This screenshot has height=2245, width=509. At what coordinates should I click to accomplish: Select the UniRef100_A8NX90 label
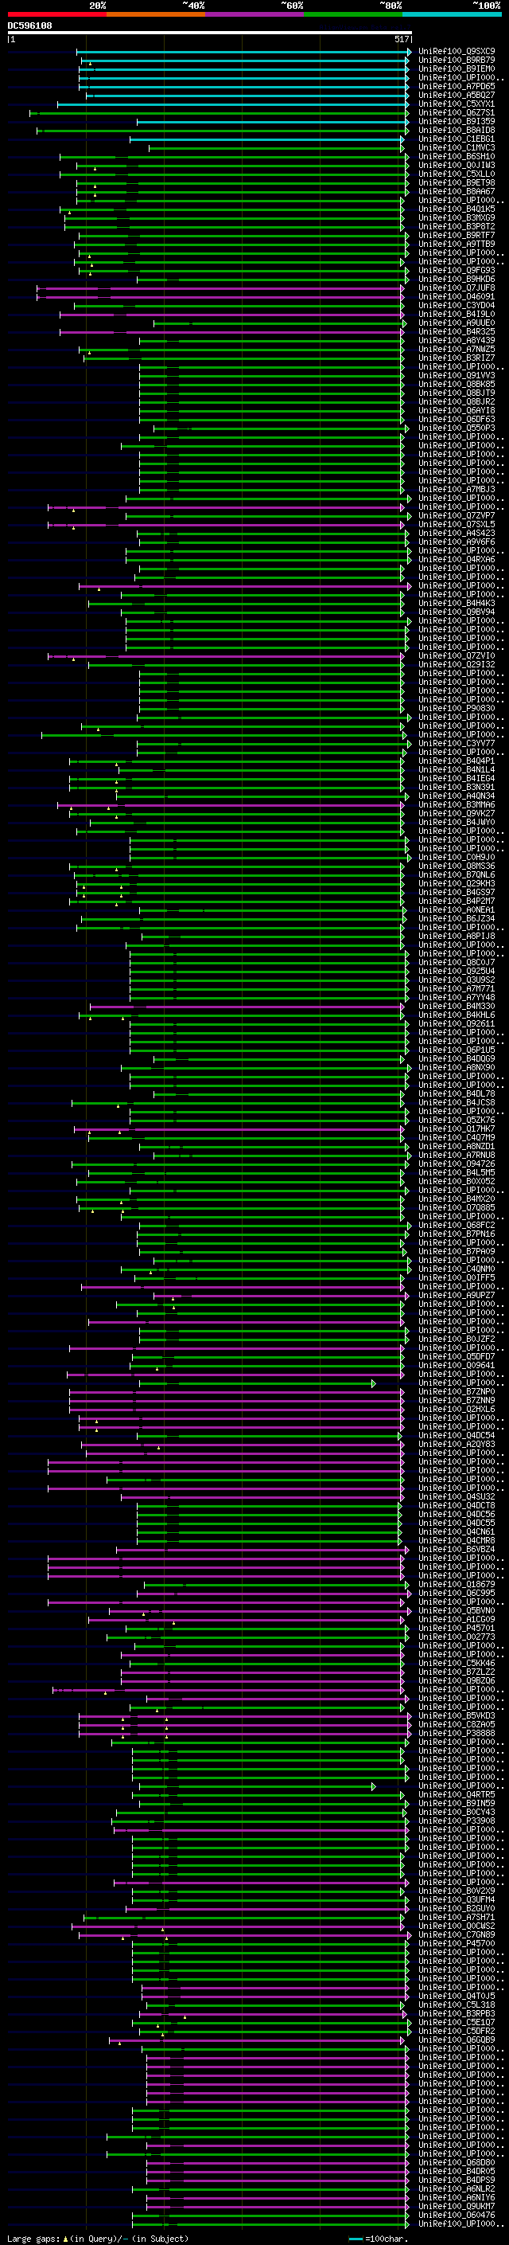456,1068
